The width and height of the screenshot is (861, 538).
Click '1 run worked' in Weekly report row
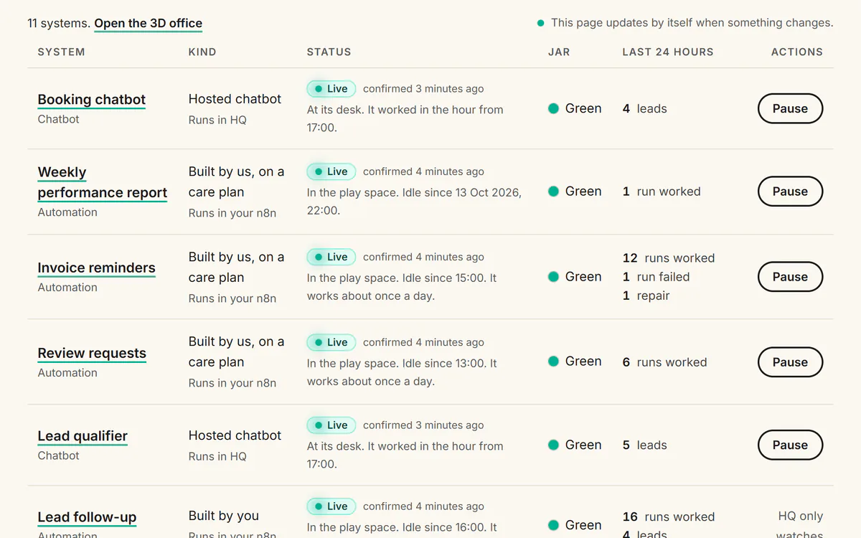[662, 192]
